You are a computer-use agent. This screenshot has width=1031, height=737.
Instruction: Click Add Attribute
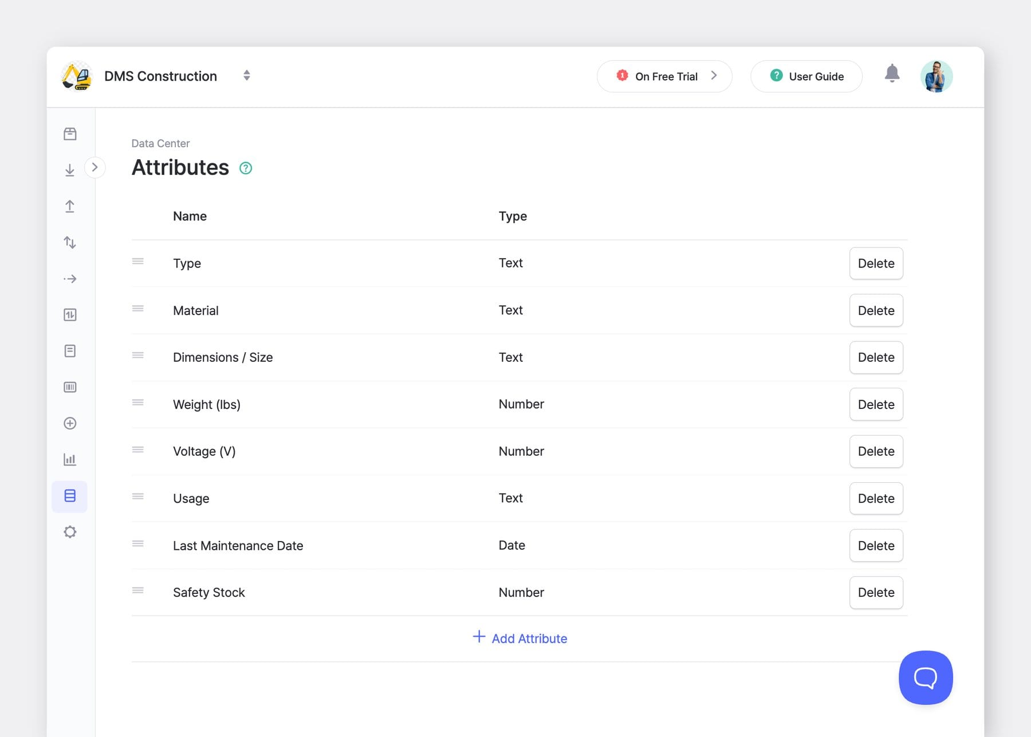(520, 638)
